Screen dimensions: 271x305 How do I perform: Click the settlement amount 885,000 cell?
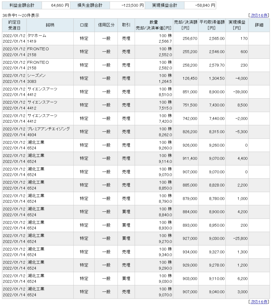[x=186, y=185]
